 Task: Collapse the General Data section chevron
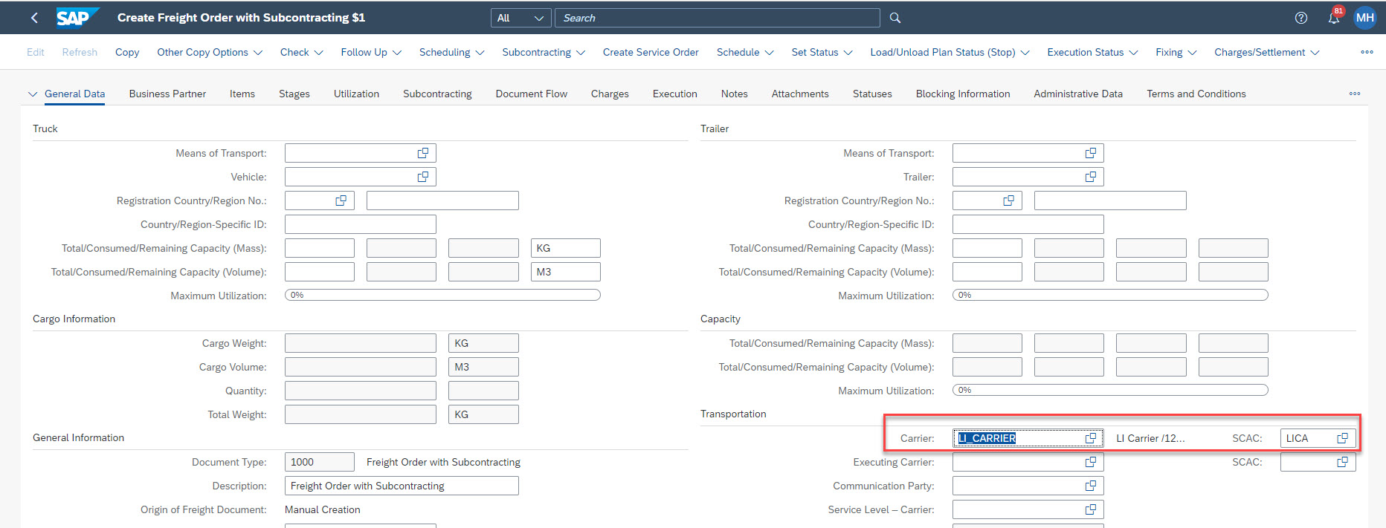click(x=32, y=94)
